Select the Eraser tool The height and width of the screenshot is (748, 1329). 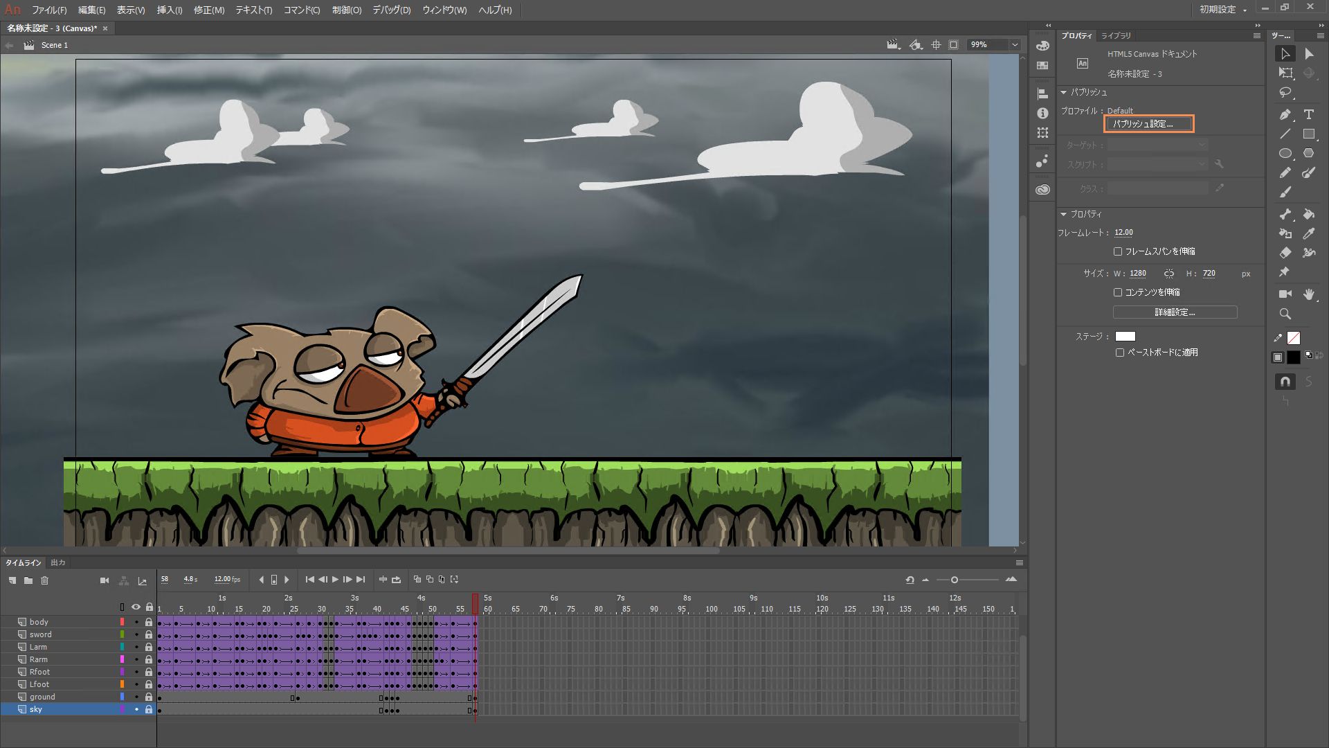click(x=1285, y=253)
